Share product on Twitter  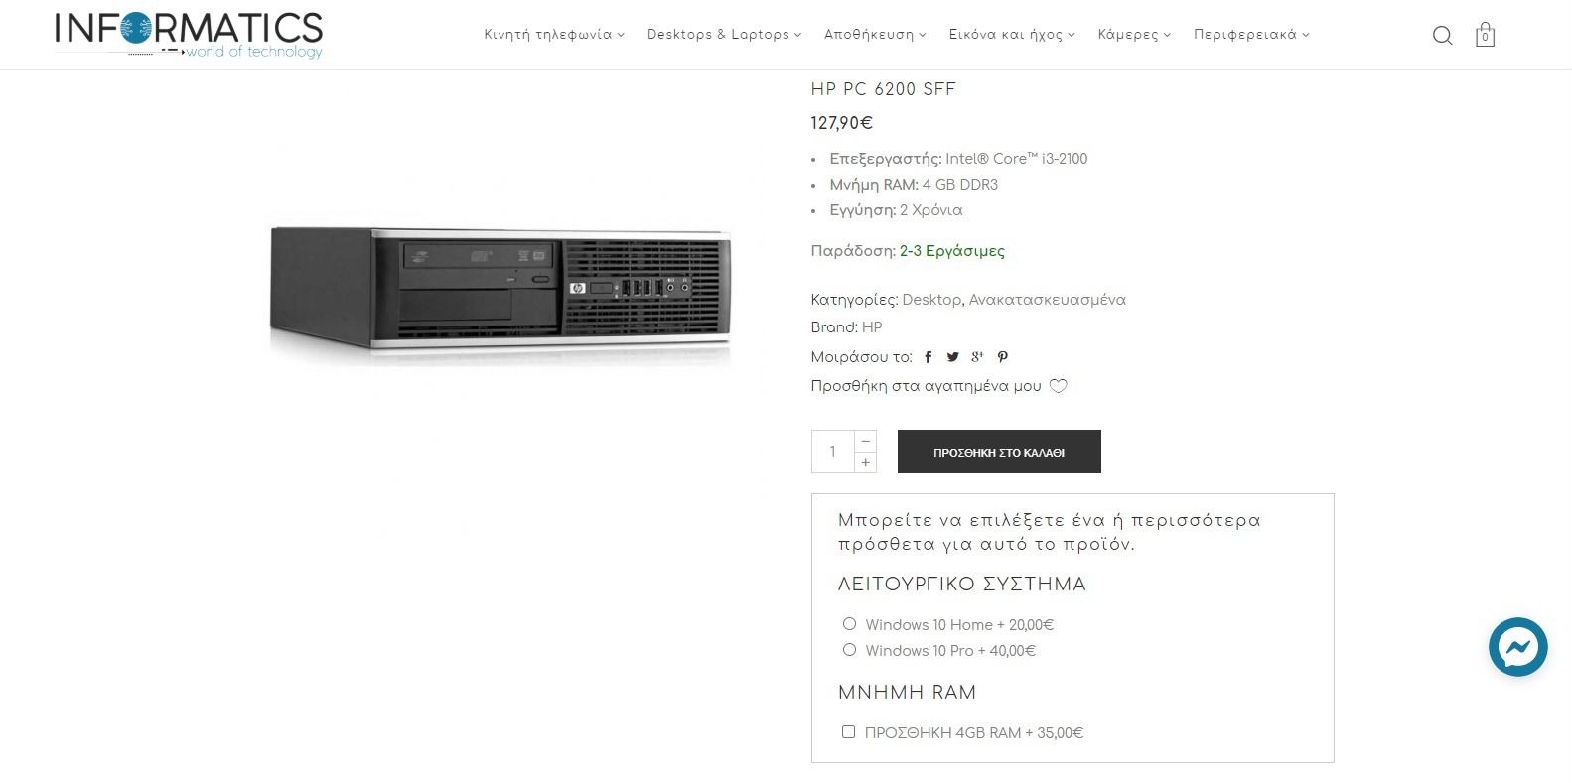tap(952, 357)
